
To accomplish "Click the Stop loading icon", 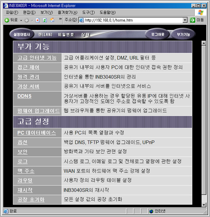I will click(37, 20).
